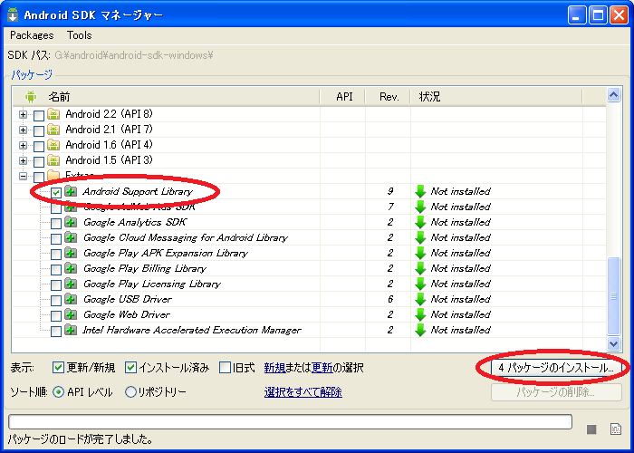Click the Google USB Driver package icon

pos(72,299)
